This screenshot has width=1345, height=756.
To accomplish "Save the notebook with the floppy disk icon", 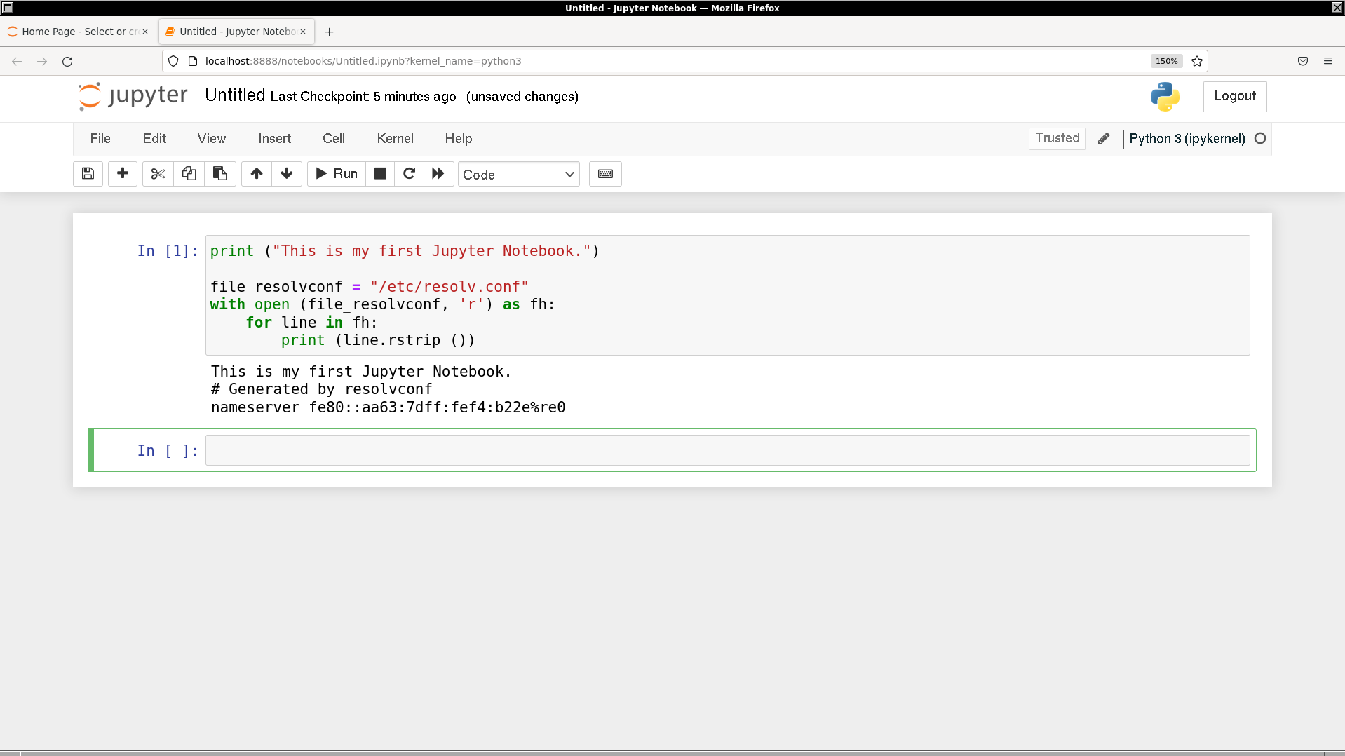I will pos(88,174).
